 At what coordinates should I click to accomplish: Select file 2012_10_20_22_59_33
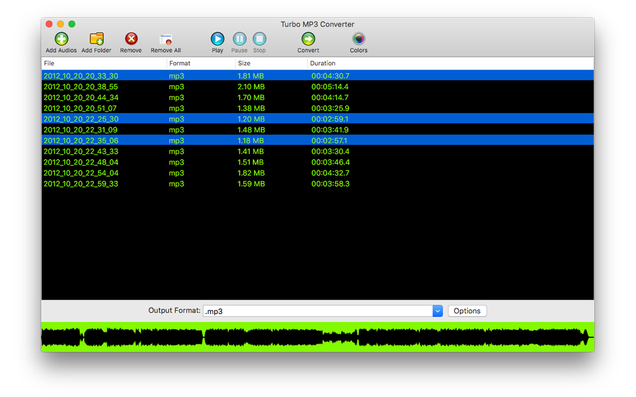[x=81, y=184]
